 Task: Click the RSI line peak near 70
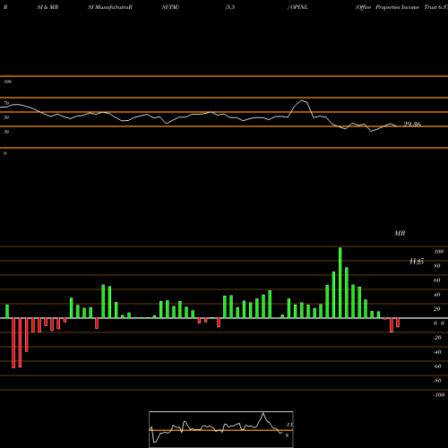click(302, 101)
